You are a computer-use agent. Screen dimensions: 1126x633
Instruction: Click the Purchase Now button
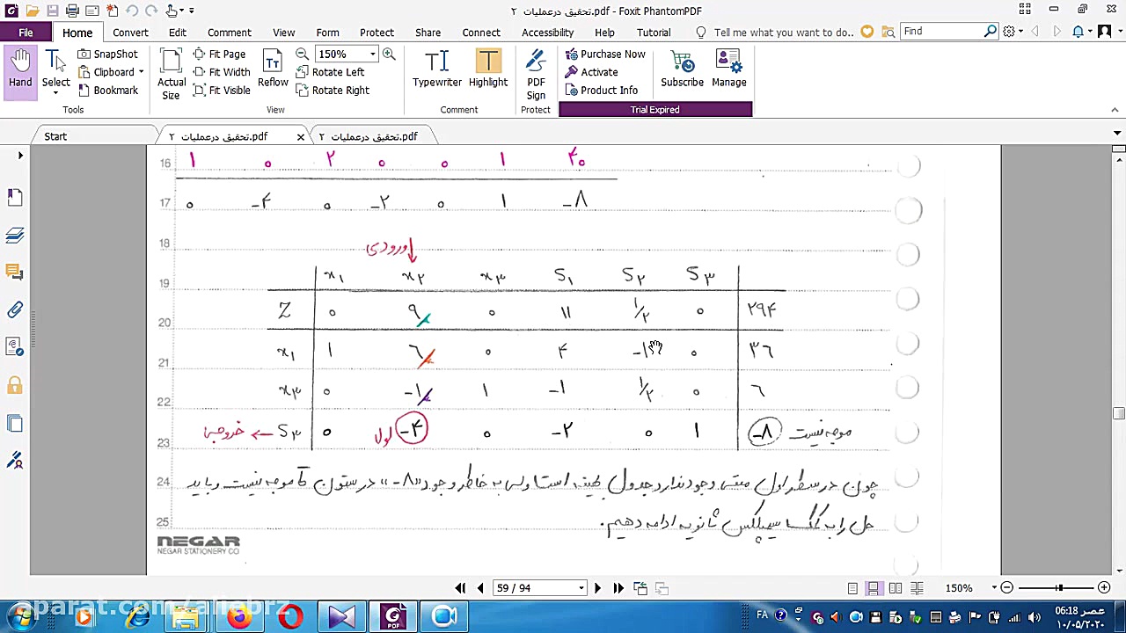tap(605, 55)
